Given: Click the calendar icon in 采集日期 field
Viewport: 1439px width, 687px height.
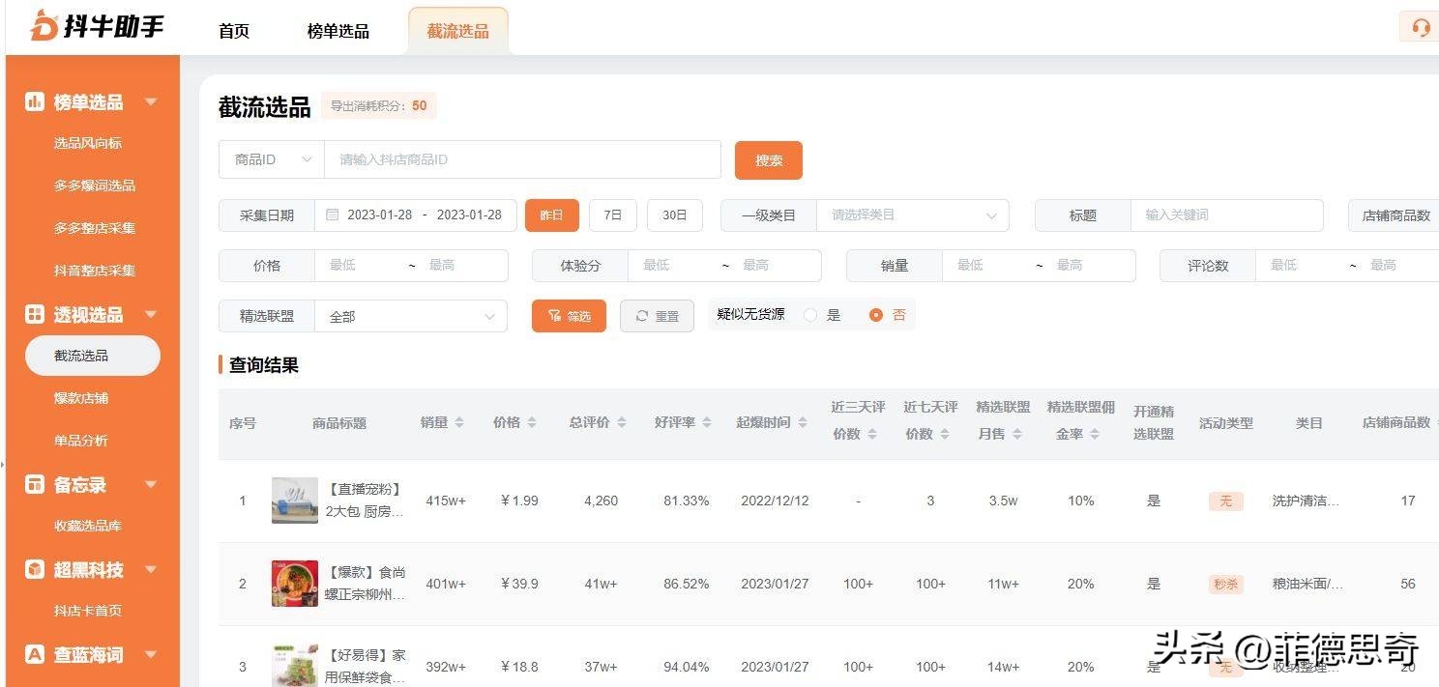Looking at the screenshot, I should [x=330, y=215].
